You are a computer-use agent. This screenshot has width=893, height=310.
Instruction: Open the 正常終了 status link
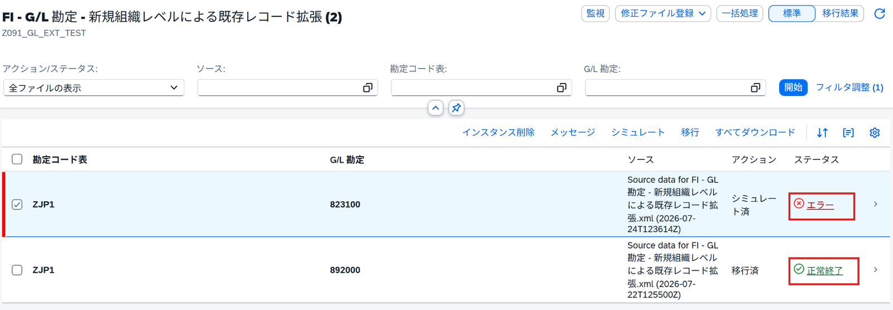pos(825,270)
